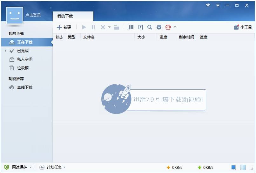The image size is (256, 173).
Task: Sort by the 剩余时间 column header
Action: (x=186, y=37)
